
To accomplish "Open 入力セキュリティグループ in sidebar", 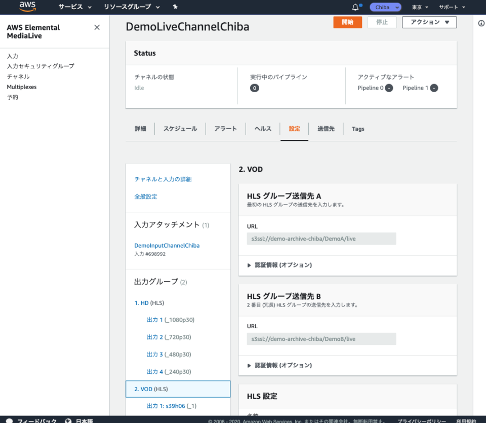I will (x=40, y=66).
